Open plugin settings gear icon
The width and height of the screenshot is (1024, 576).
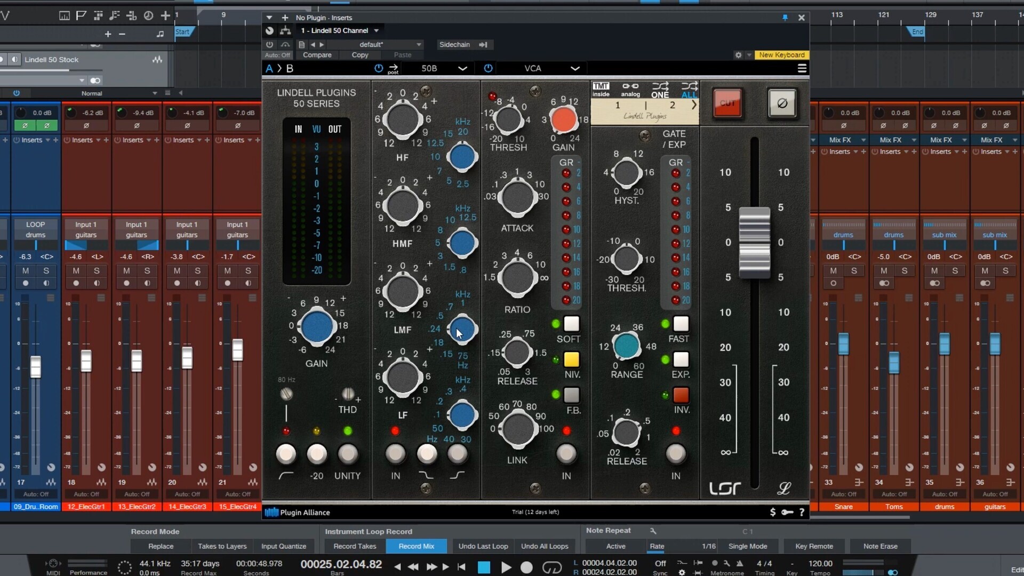tap(738, 55)
